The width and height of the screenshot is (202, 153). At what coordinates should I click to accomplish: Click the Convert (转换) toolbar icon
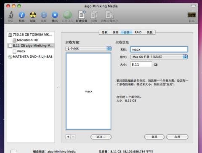[94, 15]
